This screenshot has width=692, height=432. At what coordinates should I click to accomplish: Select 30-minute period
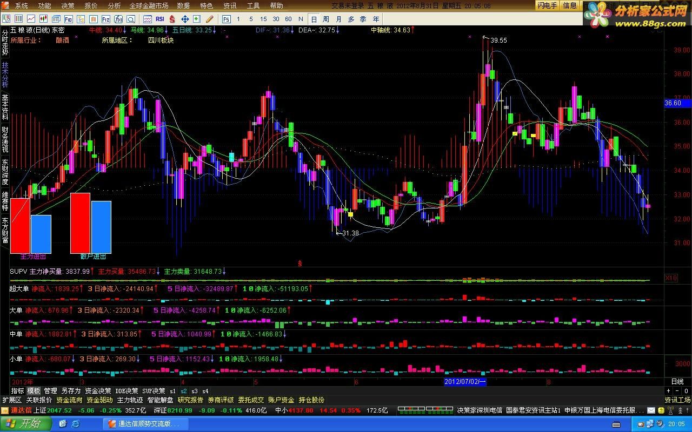tap(276, 19)
